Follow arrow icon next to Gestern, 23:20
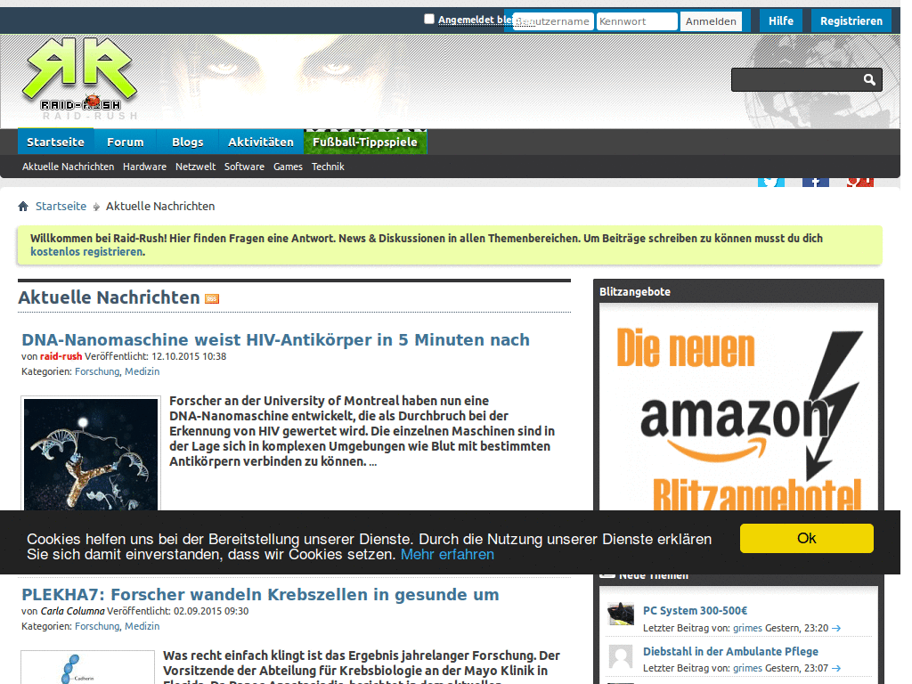 click(835, 628)
